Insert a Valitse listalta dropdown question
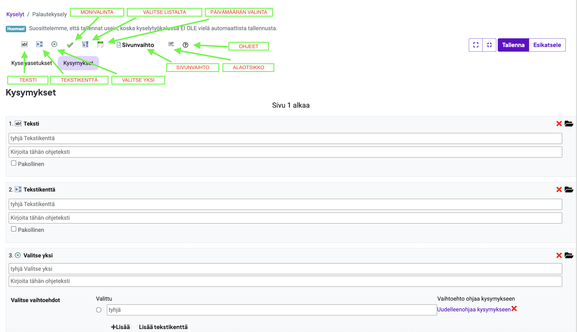577x332 pixels. click(x=85, y=44)
